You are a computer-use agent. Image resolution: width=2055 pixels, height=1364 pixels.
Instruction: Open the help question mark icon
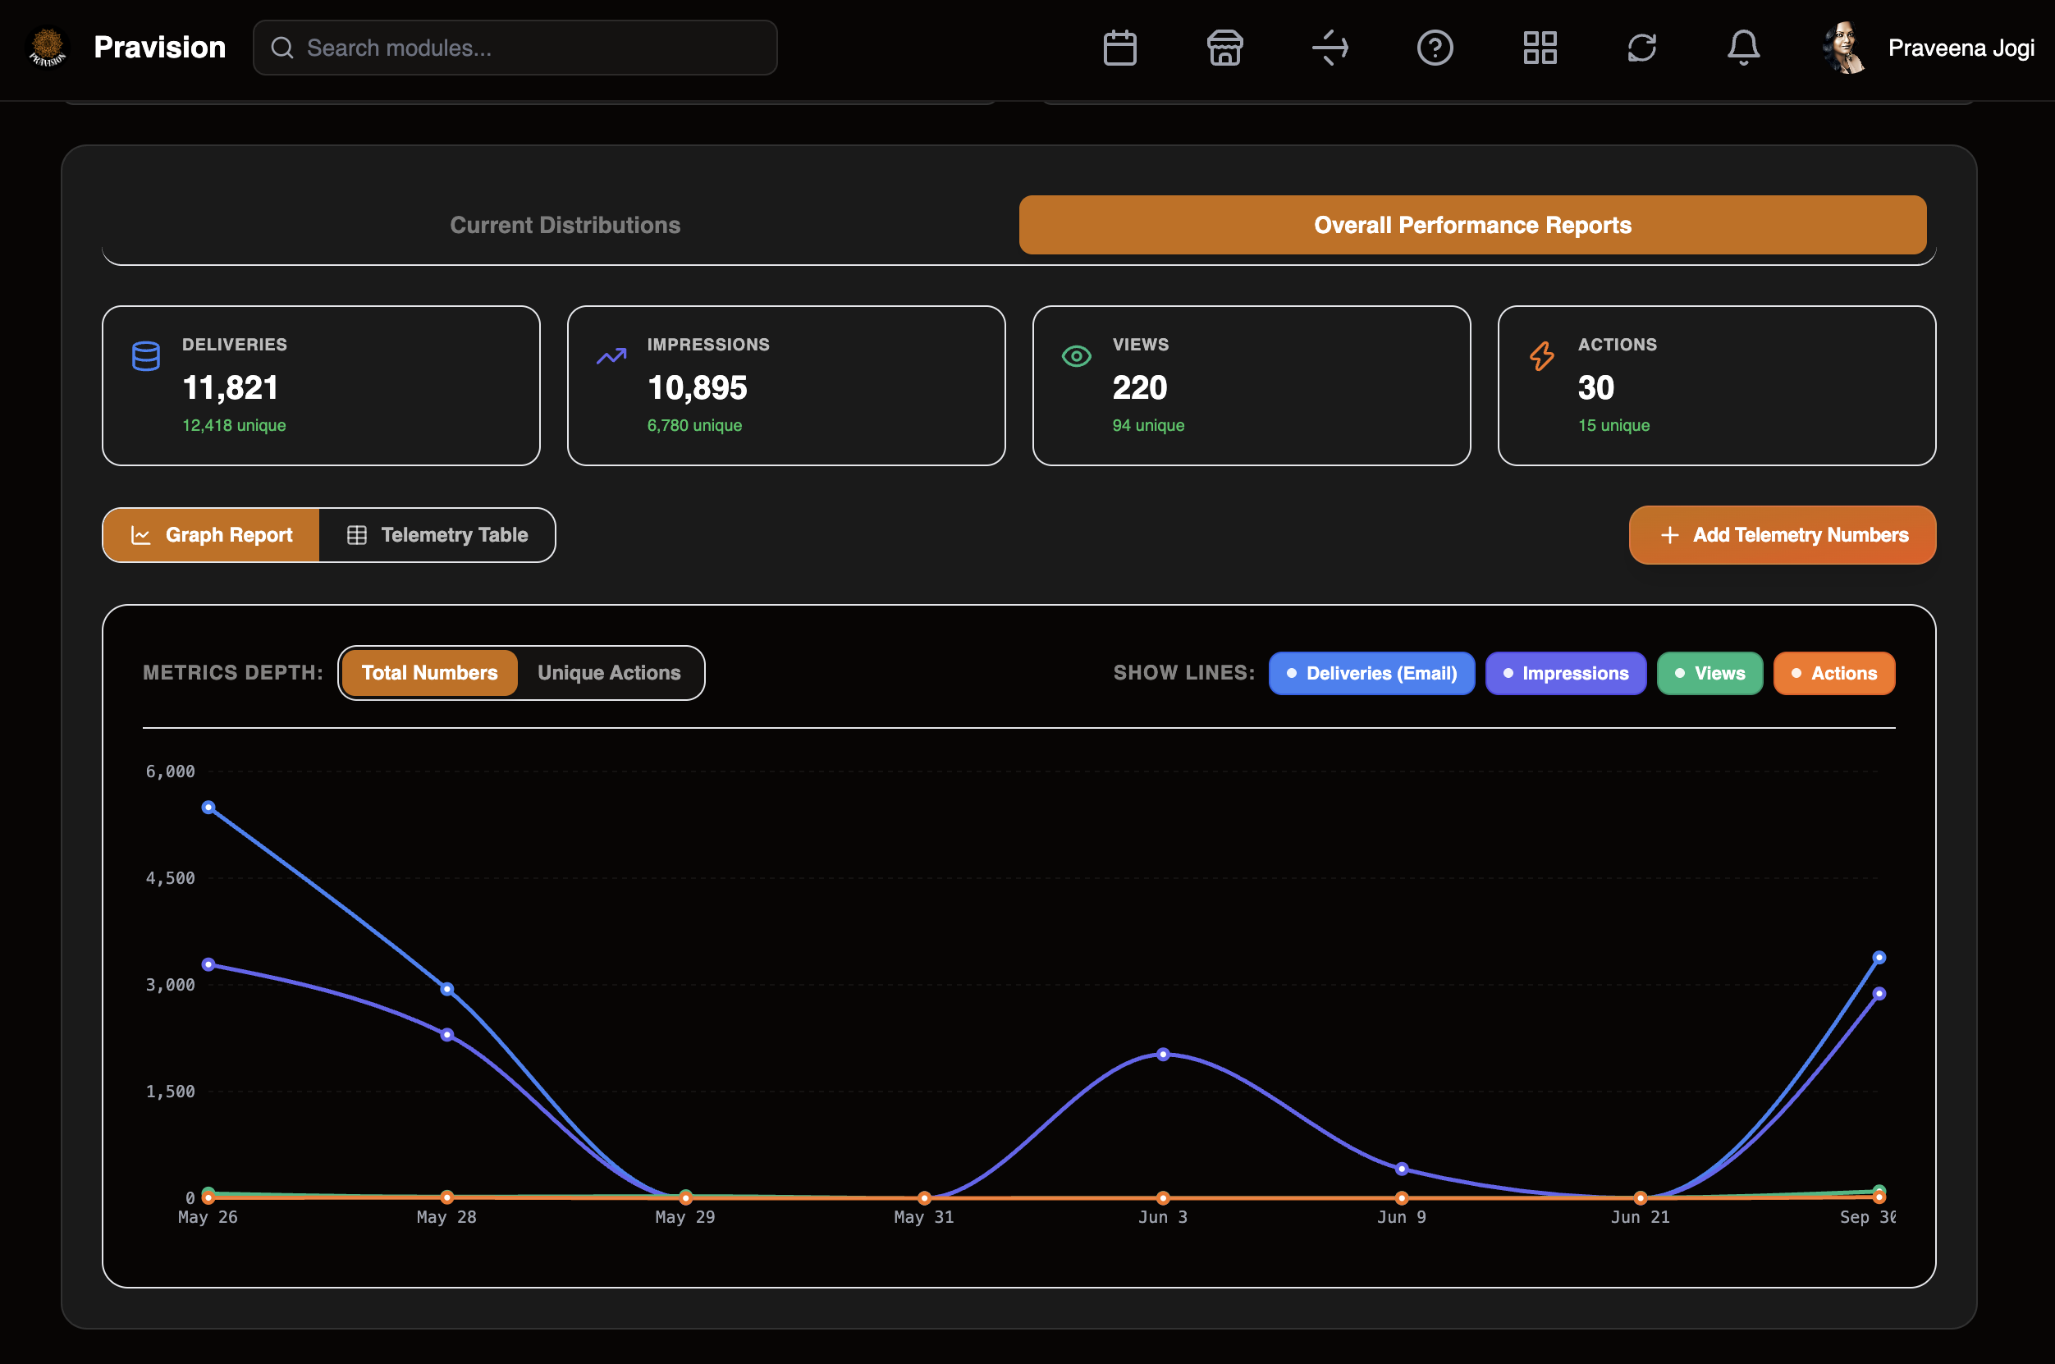coord(1435,48)
